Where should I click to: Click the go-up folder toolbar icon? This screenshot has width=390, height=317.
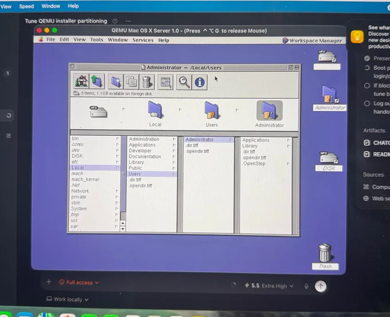click(x=97, y=82)
